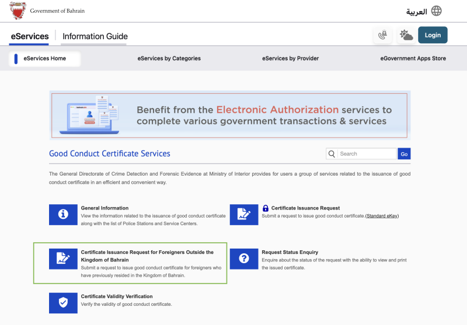This screenshot has width=467, height=325.
Task: Click the Standard eKey link
Action: 382,216
